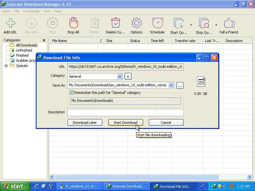This screenshot has height=191, width=255.
Task: Click the horizontal scrollbar thumb
Action: tap(137, 177)
